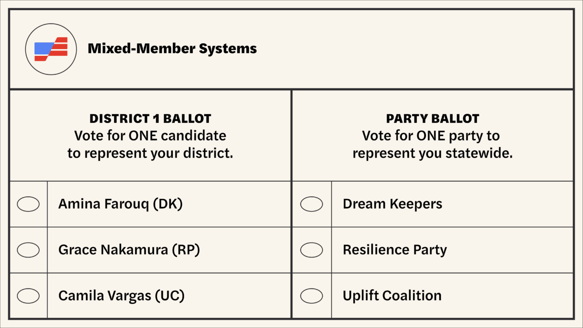
Task: Click "represent you statewide." text line
Action: click(x=432, y=153)
